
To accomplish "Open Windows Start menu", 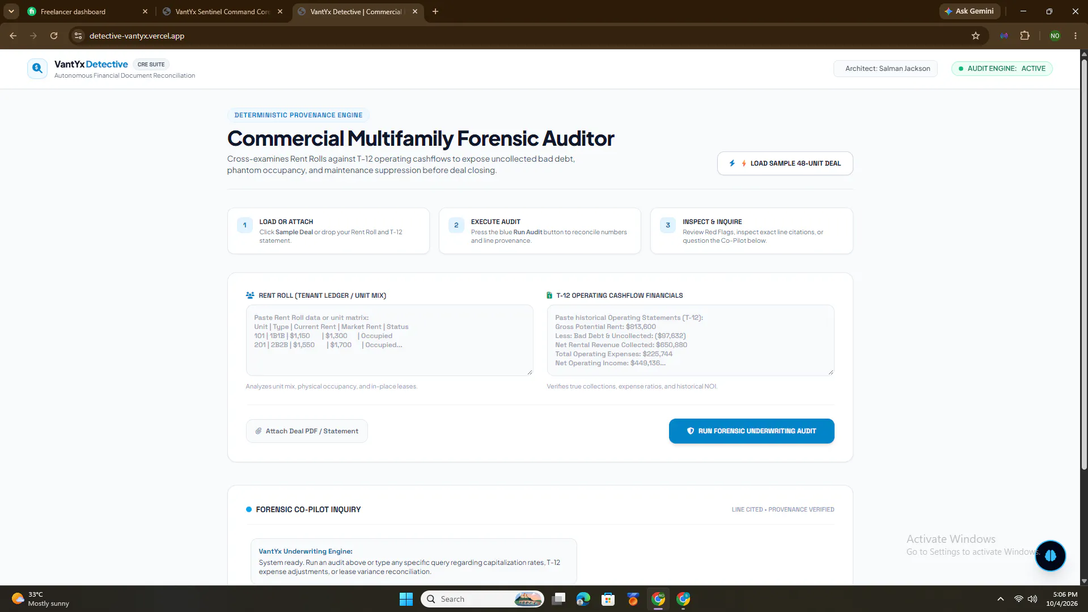I will 406,599.
